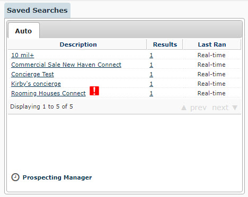Open the 10 mil+ saved search
248x197 pixels.
tap(23, 55)
